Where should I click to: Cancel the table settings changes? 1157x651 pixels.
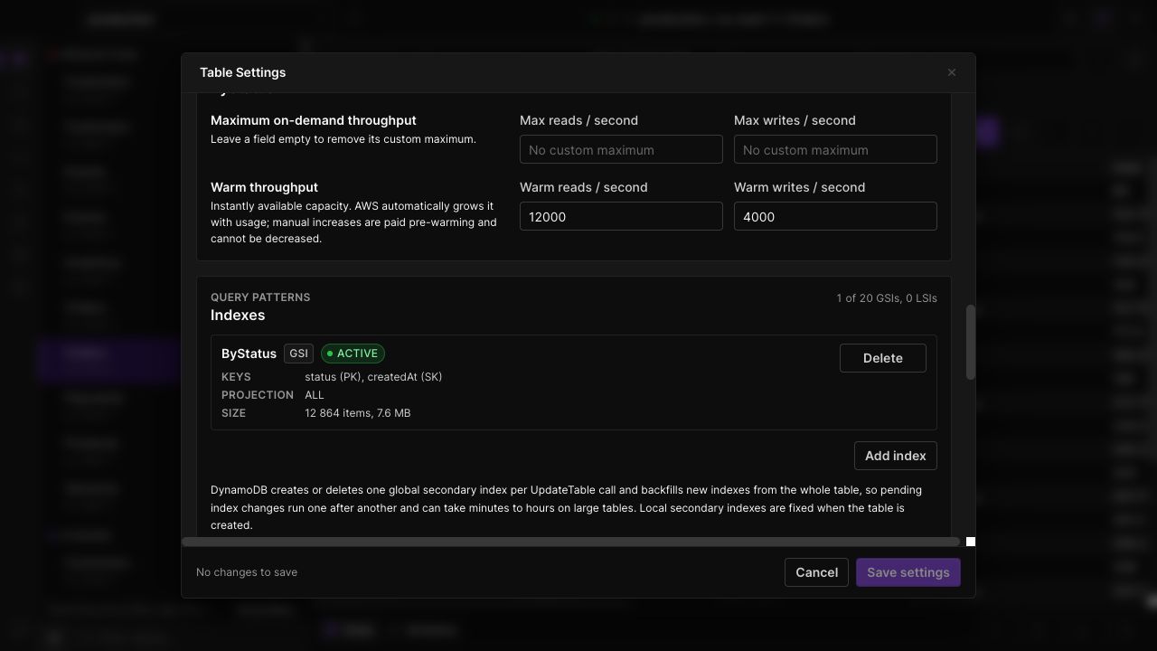816,572
